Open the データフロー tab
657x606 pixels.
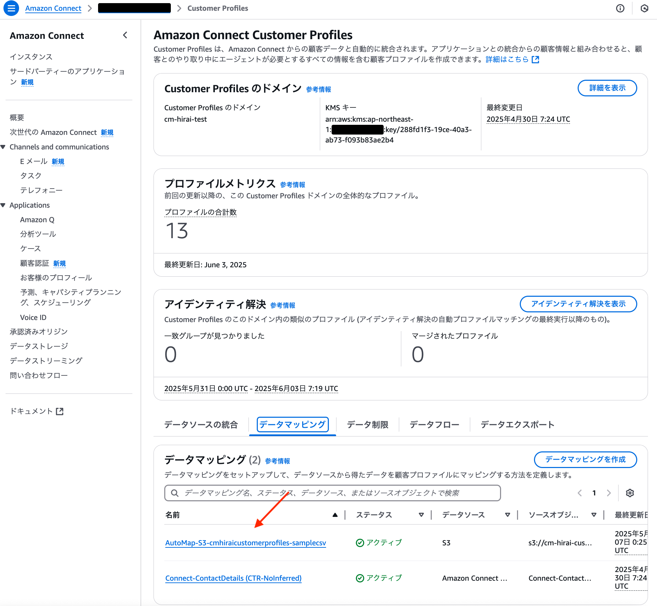435,425
